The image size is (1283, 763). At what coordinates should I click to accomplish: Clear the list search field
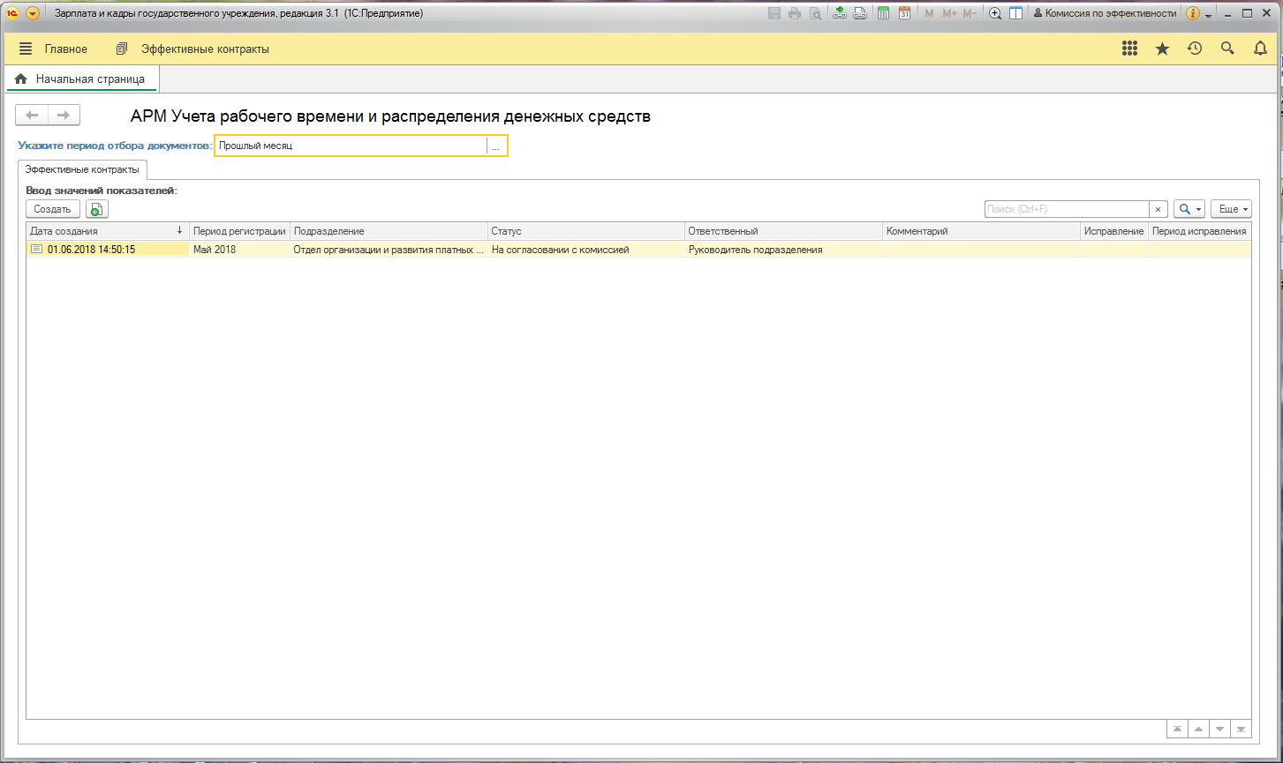point(1158,209)
